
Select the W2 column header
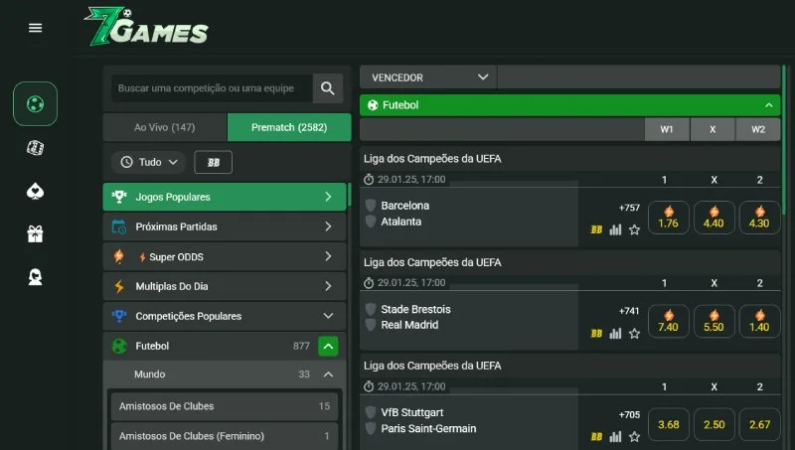[758, 129]
